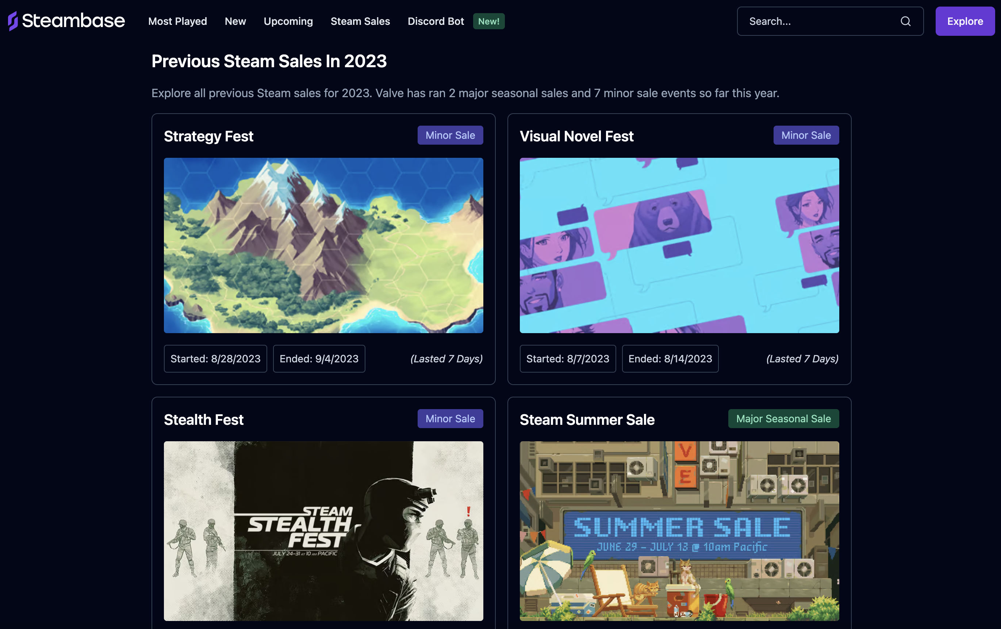This screenshot has width=1001, height=629.
Task: Open the Steam Summer Sale title
Action: tap(587, 419)
